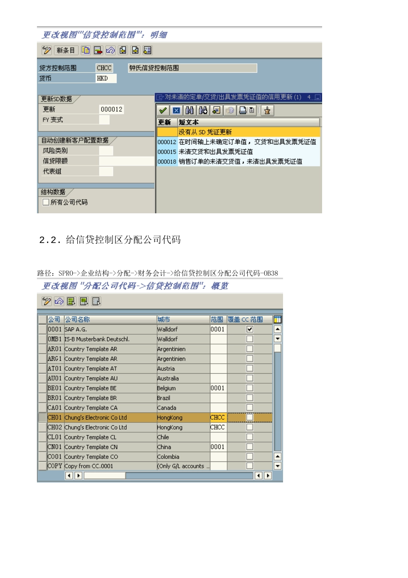Select the 000015 未清交货和出具发票凭证值 row
Viewport: 408px width, 578px height.
238,152
